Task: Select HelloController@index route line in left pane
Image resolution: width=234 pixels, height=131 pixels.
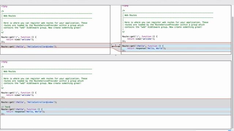Action: coord(29,47)
